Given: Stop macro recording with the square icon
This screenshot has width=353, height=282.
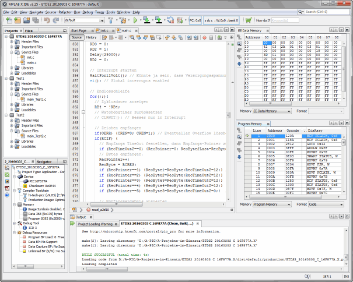Looking at the screenshot, I should click(211, 37).
